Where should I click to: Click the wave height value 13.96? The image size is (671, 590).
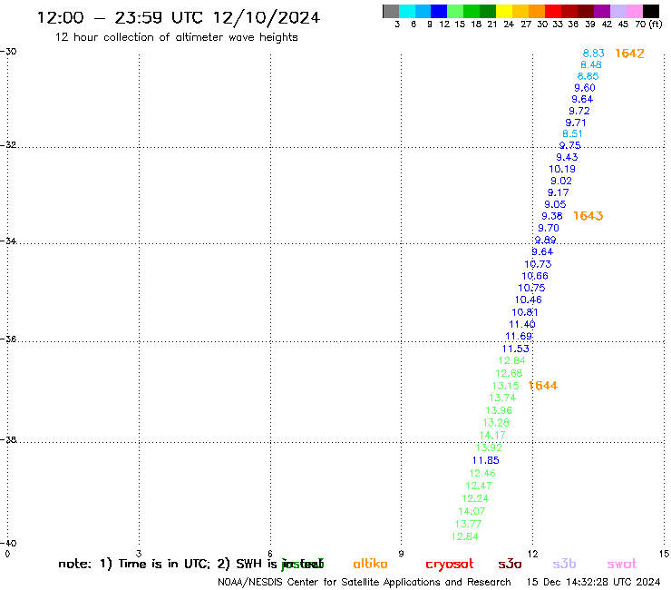pos(499,410)
